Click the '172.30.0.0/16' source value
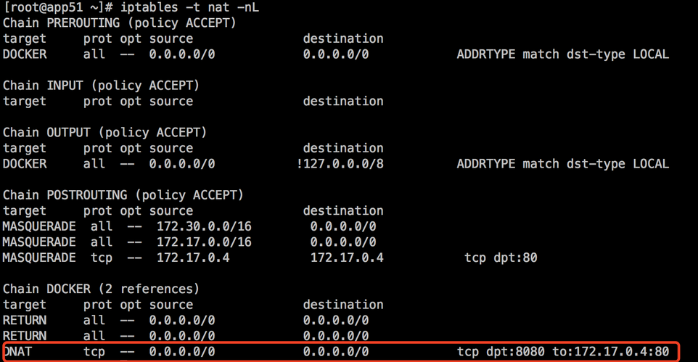This screenshot has width=698, height=362. coord(204,226)
